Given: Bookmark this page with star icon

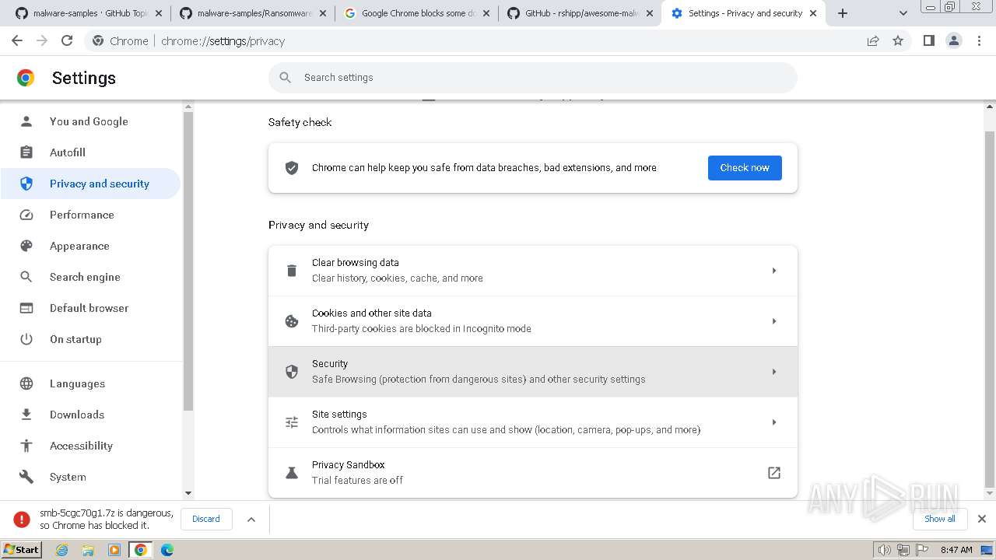Looking at the screenshot, I should [898, 41].
